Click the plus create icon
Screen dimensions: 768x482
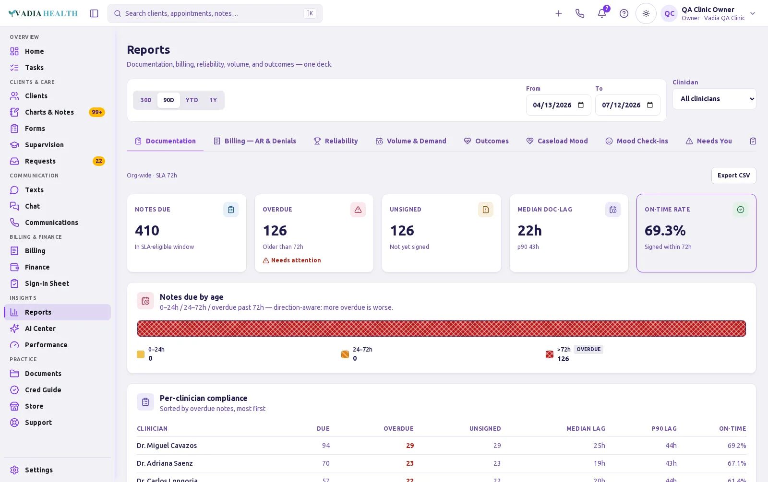(x=559, y=13)
